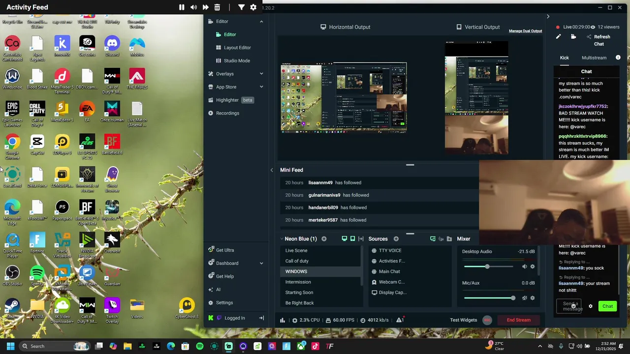The width and height of the screenshot is (630, 354).
Task: Click the warning notifications icon
Action: 400,320
